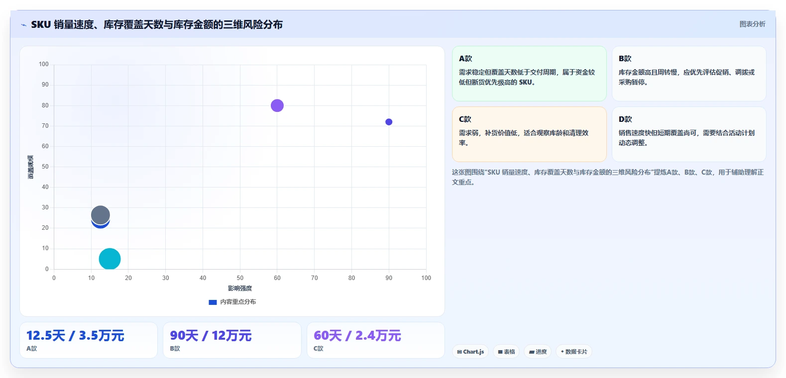Click the Chart.js tag chip
The image size is (786, 378).
click(470, 352)
